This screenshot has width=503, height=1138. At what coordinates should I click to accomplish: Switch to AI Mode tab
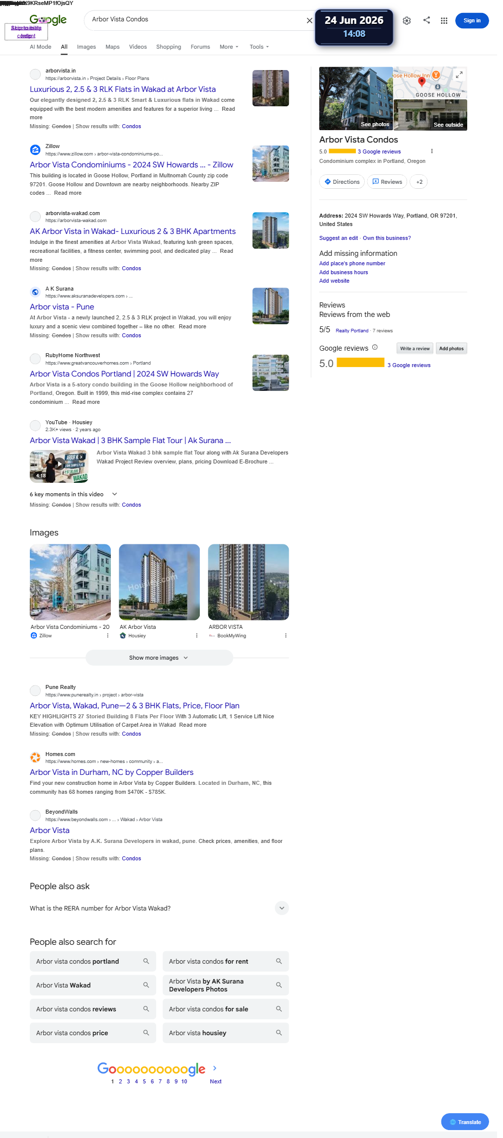pos(40,47)
